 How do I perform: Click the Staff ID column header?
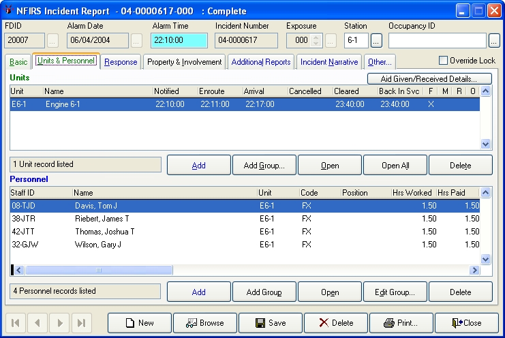(x=41, y=192)
